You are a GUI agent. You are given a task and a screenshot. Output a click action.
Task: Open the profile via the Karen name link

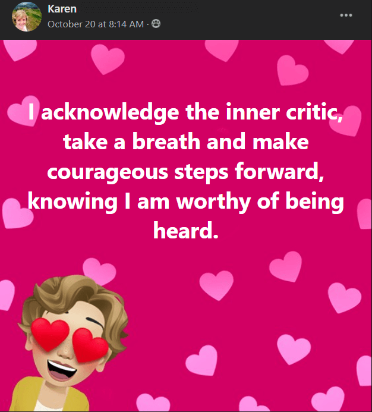[62, 9]
